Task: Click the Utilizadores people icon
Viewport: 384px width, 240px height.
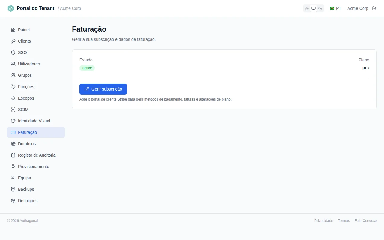Action: pos(13,64)
